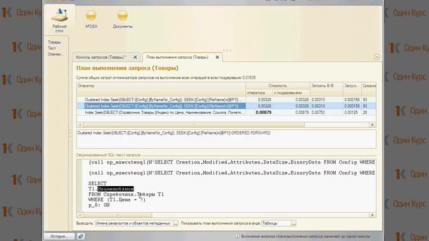Select План выполнения запроса (Товары) tab
The height and width of the screenshot is (241, 429).
[x=177, y=57]
